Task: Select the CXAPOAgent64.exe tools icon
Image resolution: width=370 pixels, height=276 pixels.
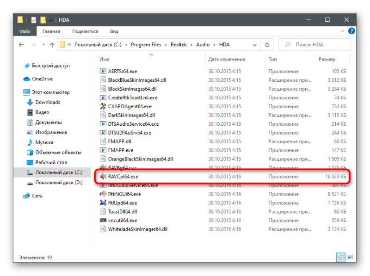Action: point(103,106)
